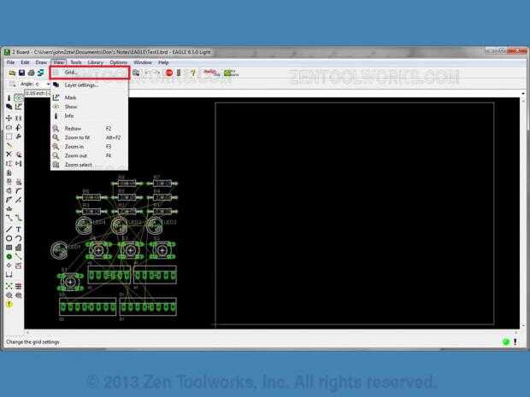Click the Print toolbar icon
Viewport: 530px width, 397px height.
[31, 73]
